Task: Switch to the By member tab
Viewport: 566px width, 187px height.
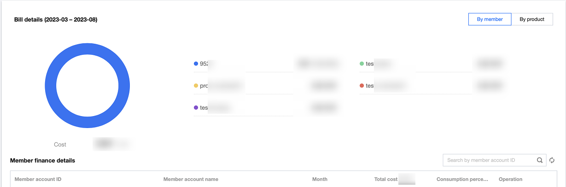Action: click(x=490, y=19)
